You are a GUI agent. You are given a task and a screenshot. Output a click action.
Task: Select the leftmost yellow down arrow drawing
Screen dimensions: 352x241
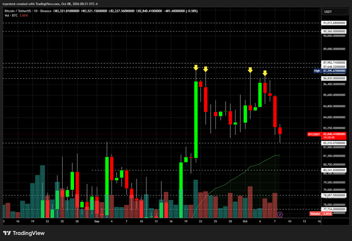tap(196, 67)
